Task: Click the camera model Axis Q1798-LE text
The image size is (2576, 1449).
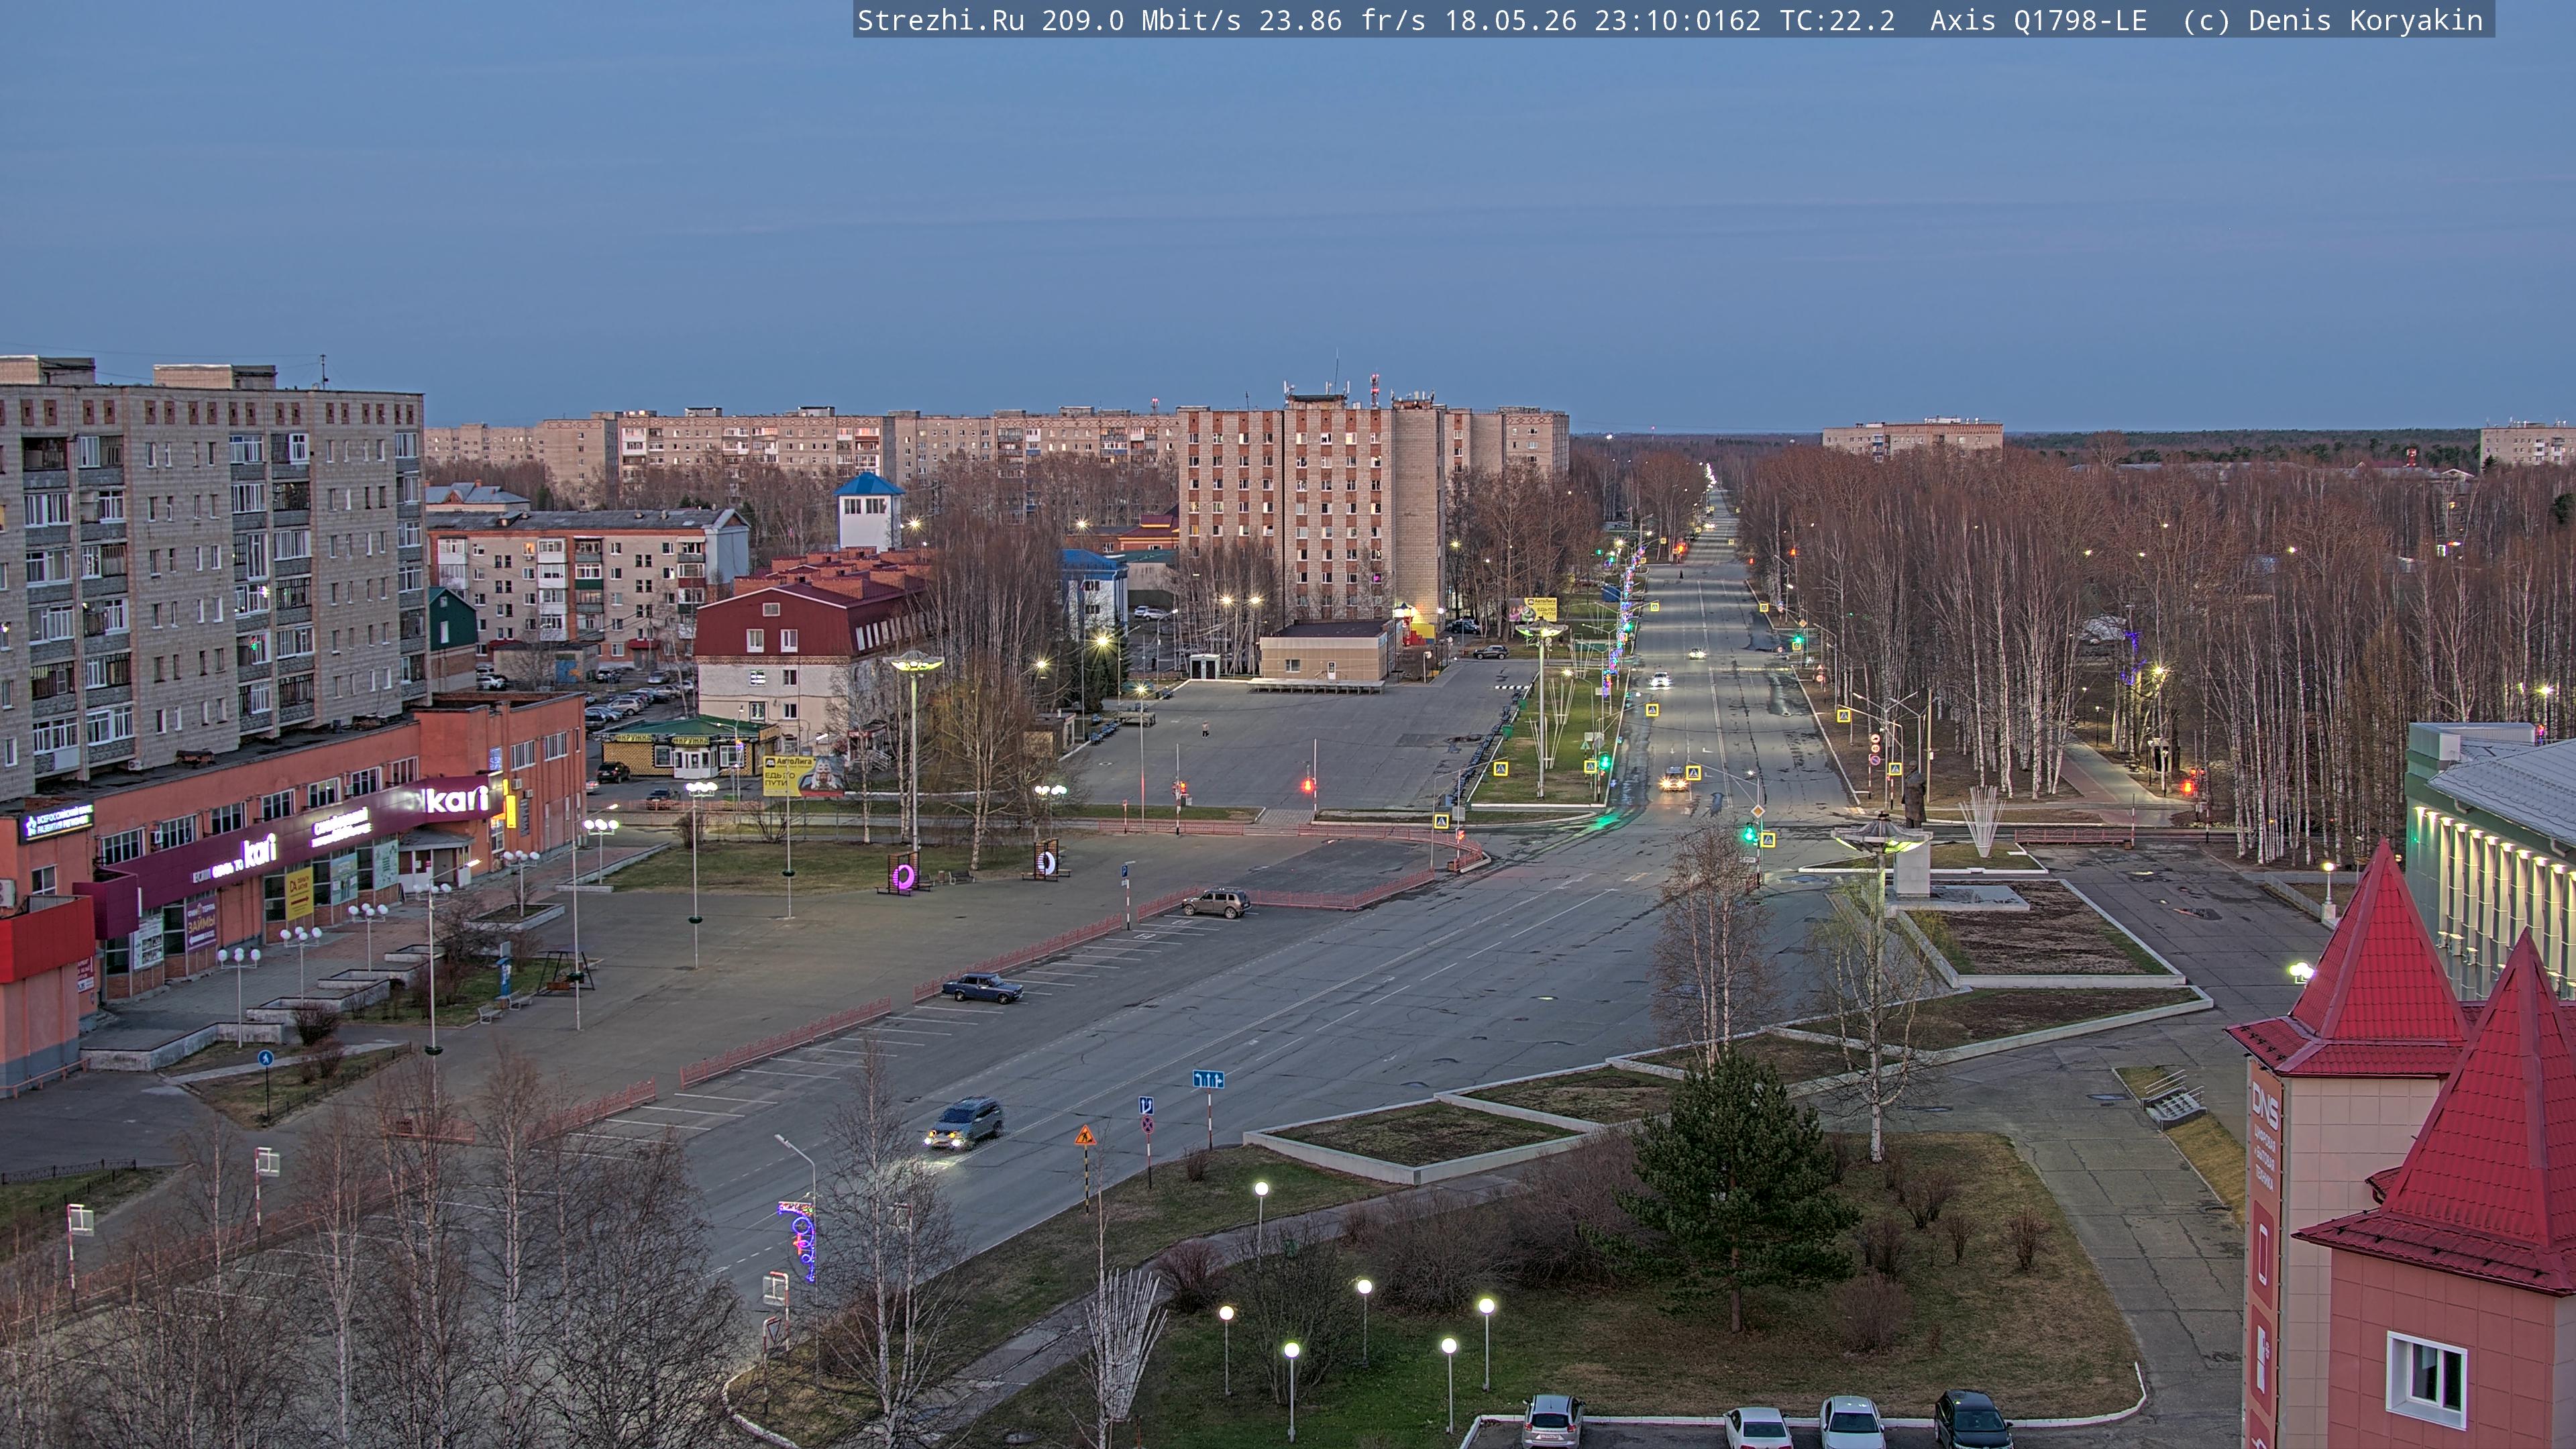Action: 2038,20
